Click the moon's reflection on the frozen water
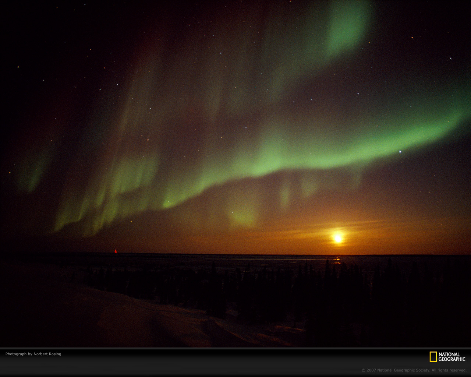Viewport: 471px width, 377px height. 337,261
